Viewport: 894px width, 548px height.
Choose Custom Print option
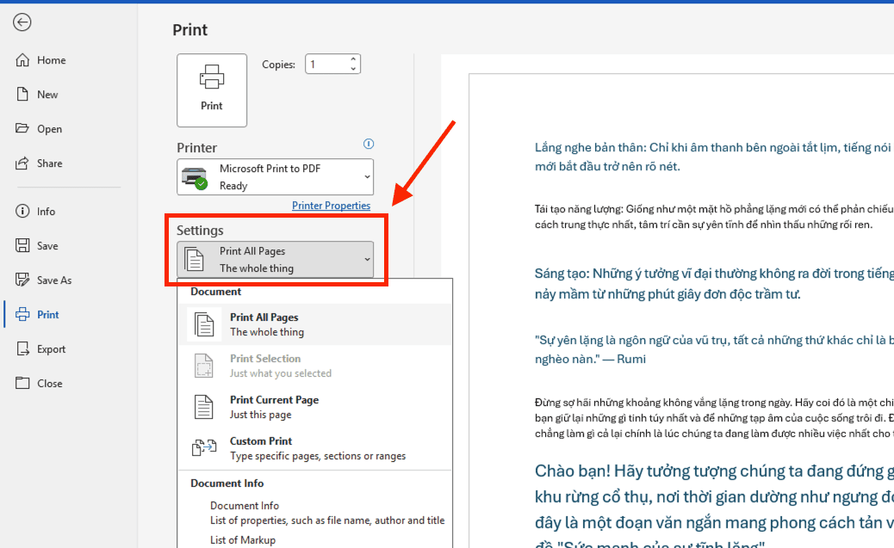tap(315, 447)
